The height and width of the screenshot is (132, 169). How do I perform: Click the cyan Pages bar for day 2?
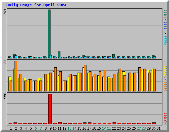tap(16, 57)
